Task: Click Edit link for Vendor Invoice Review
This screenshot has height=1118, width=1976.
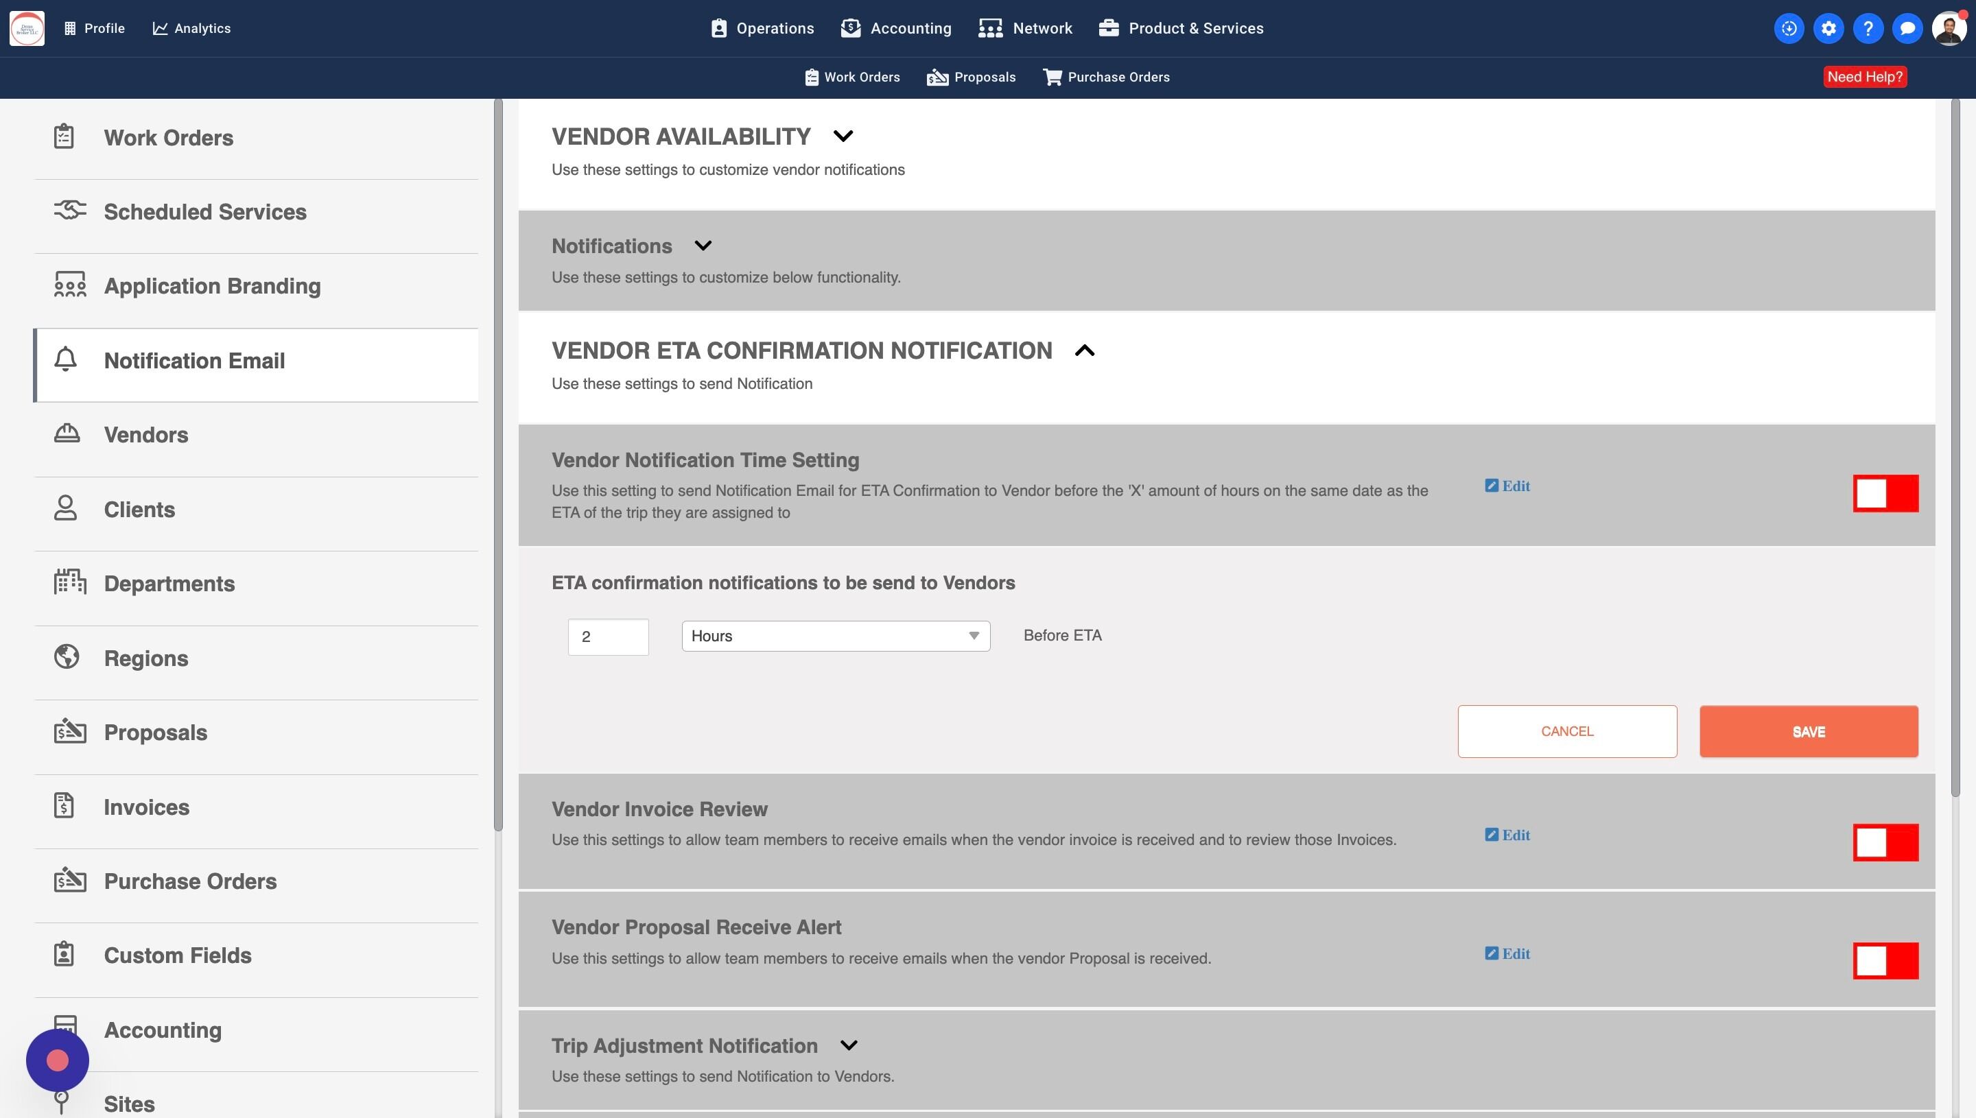Action: click(1507, 835)
